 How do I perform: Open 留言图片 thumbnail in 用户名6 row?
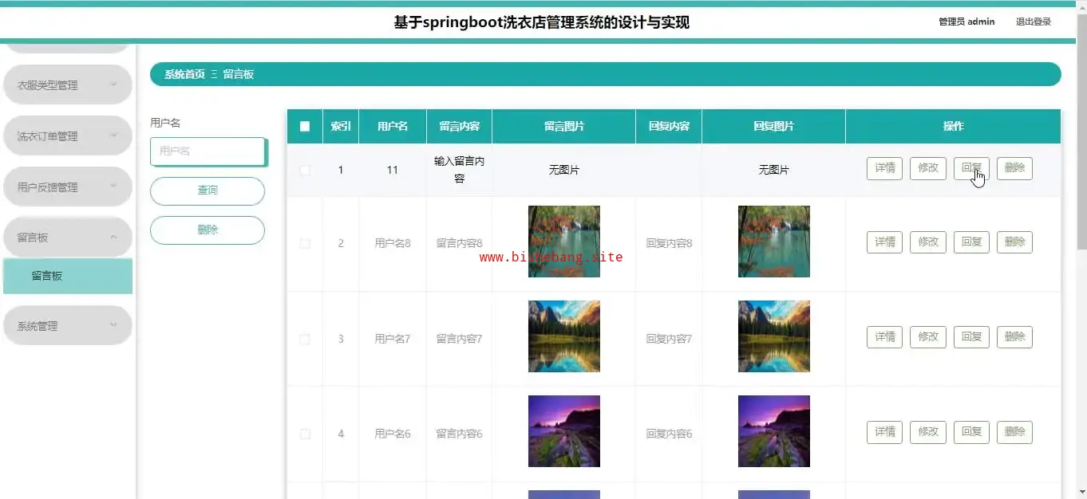coord(564,431)
